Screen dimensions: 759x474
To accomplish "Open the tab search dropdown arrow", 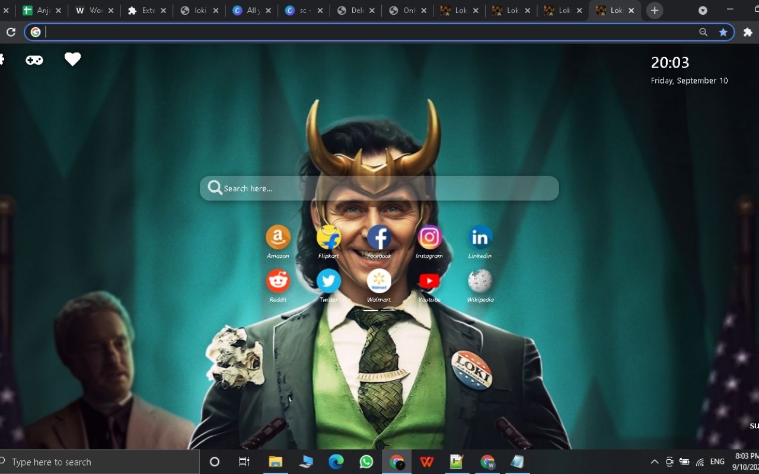I will point(703,11).
